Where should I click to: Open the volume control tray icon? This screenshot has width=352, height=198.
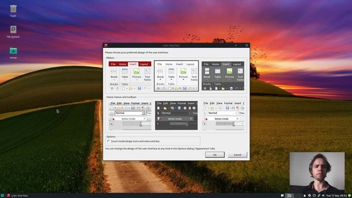tap(323, 196)
